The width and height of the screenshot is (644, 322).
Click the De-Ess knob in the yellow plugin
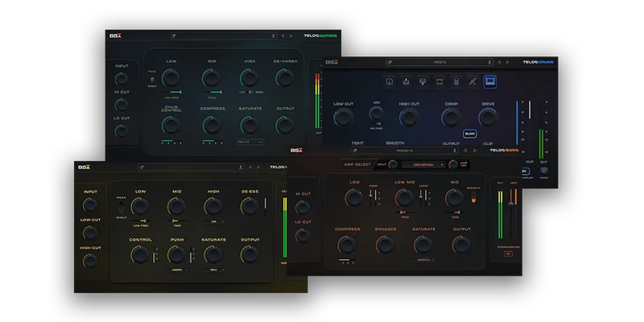pos(250,206)
